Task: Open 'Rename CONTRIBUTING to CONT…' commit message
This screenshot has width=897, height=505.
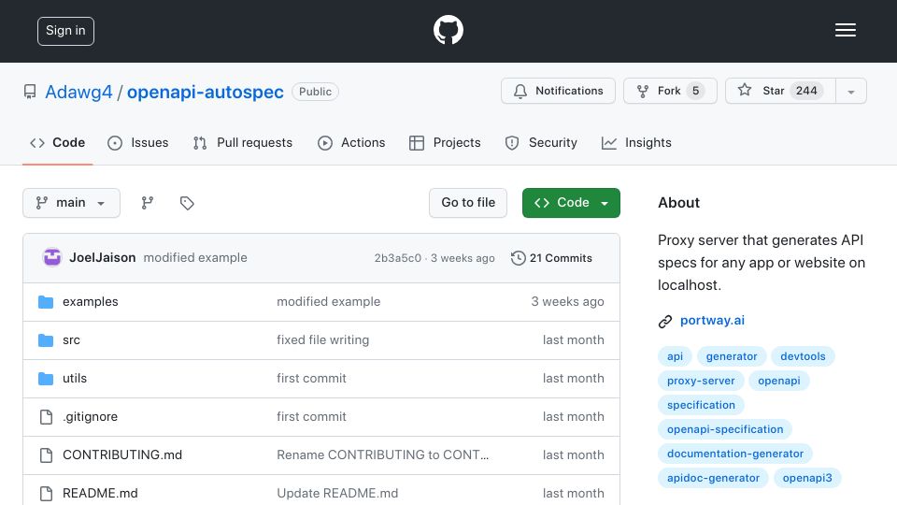Action: (x=383, y=455)
